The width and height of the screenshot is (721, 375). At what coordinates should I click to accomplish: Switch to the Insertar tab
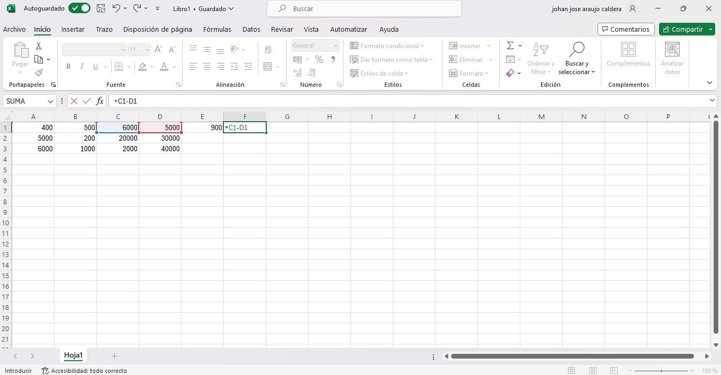pyautogui.click(x=73, y=29)
